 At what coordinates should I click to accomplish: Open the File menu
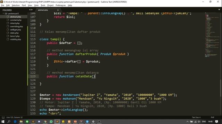(2, 6)
